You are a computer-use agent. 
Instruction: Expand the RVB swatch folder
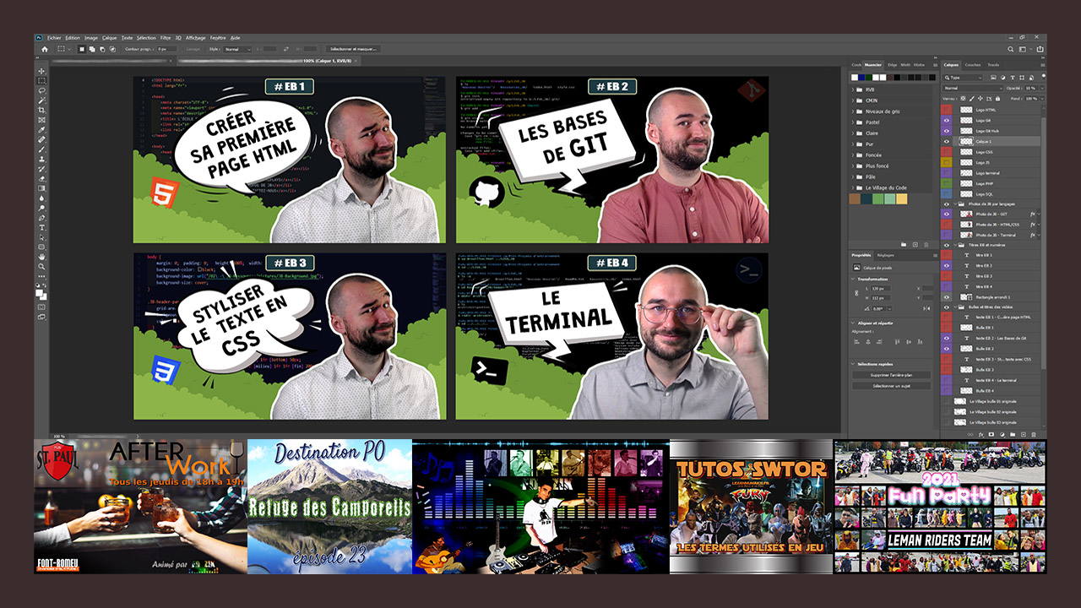point(853,90)
